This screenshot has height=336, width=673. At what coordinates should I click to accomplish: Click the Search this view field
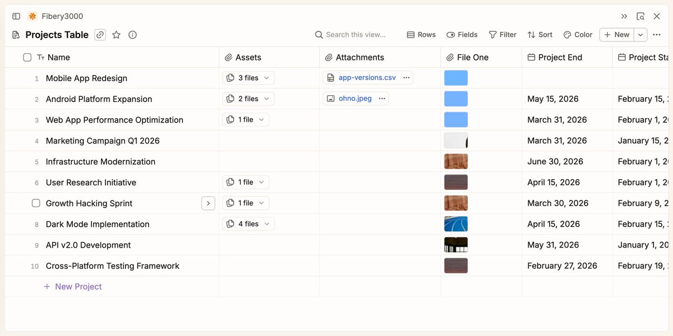[x=351, y=35]
